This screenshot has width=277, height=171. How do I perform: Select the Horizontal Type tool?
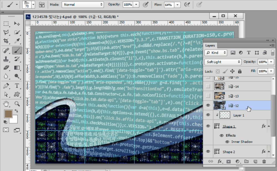tap(17, 86)
